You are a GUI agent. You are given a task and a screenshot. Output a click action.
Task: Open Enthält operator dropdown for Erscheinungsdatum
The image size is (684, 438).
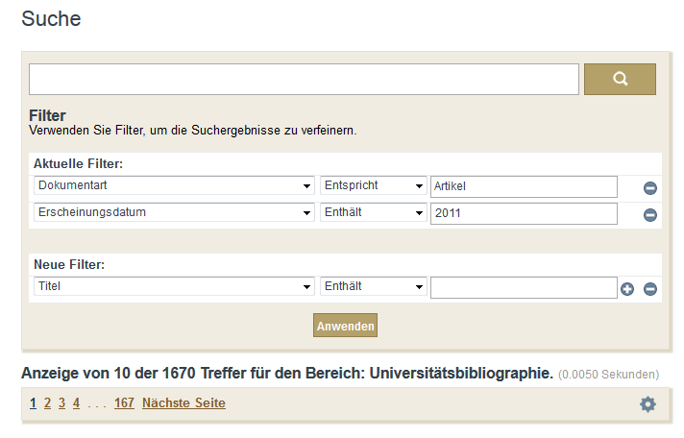point(373,212)
